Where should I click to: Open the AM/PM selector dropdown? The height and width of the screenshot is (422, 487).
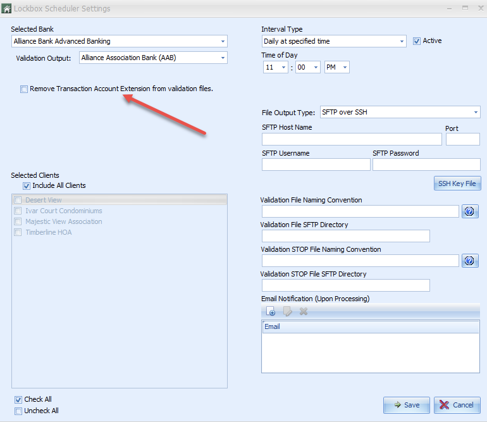coord(345,67)
